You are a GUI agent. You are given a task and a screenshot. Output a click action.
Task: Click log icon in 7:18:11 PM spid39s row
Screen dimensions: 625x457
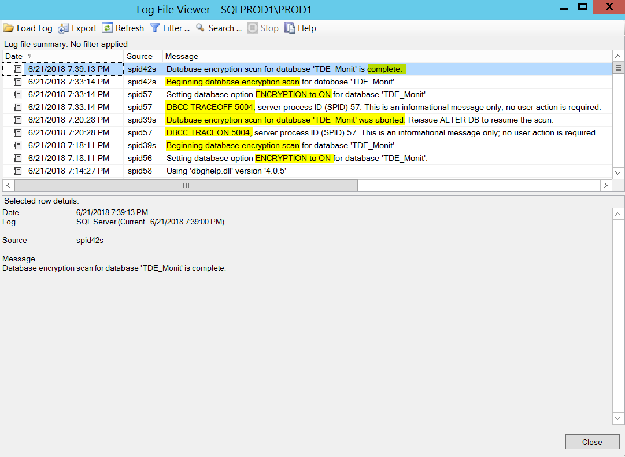click(18, 146)
